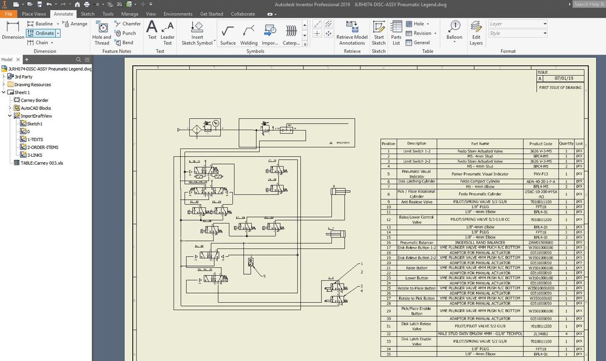Use the Arrange dimensions tool

point(75,24)
